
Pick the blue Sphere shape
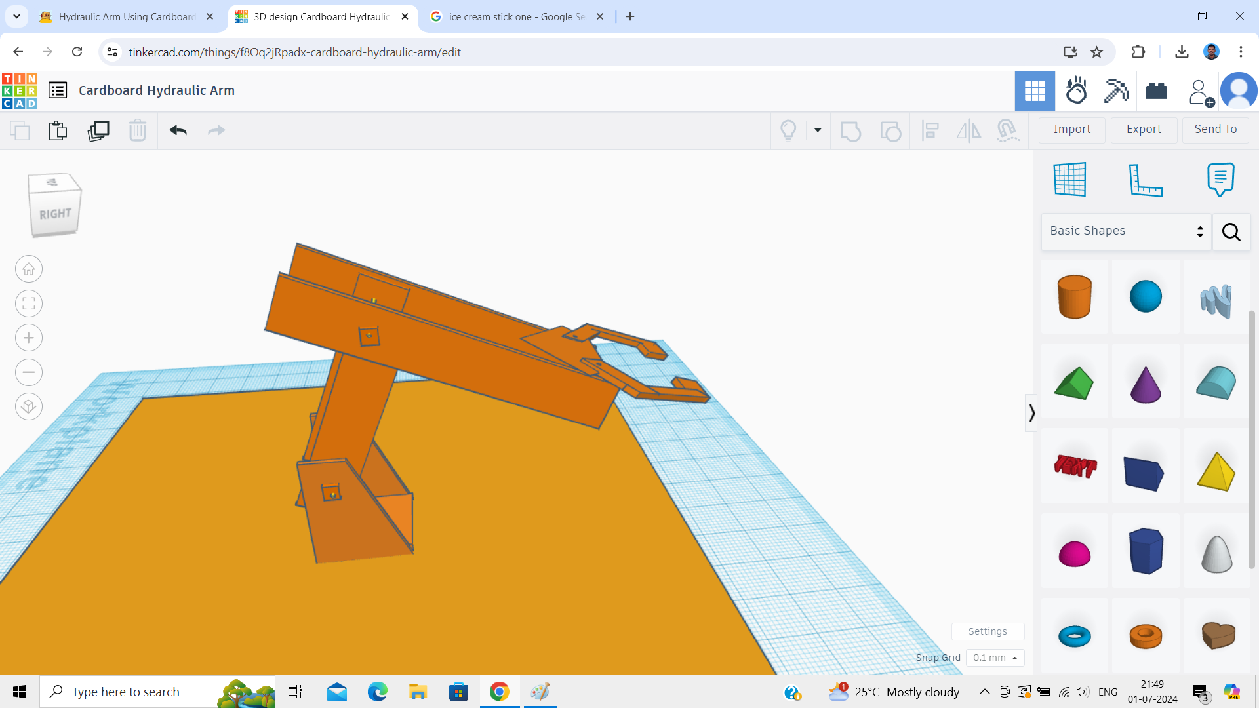tap(1146, 297)
